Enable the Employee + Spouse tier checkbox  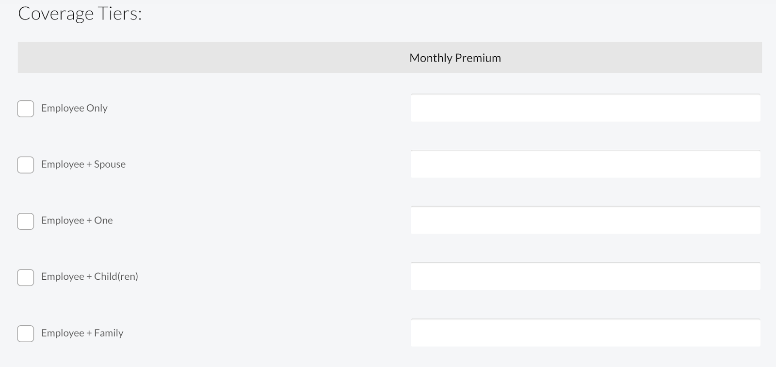pos(26,165)
